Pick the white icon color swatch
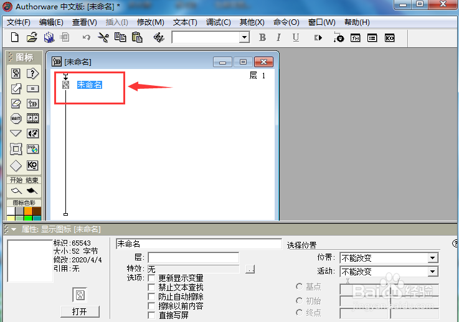Image resolution: width=459 pixels, height=322 pixels. click(11, 211)
